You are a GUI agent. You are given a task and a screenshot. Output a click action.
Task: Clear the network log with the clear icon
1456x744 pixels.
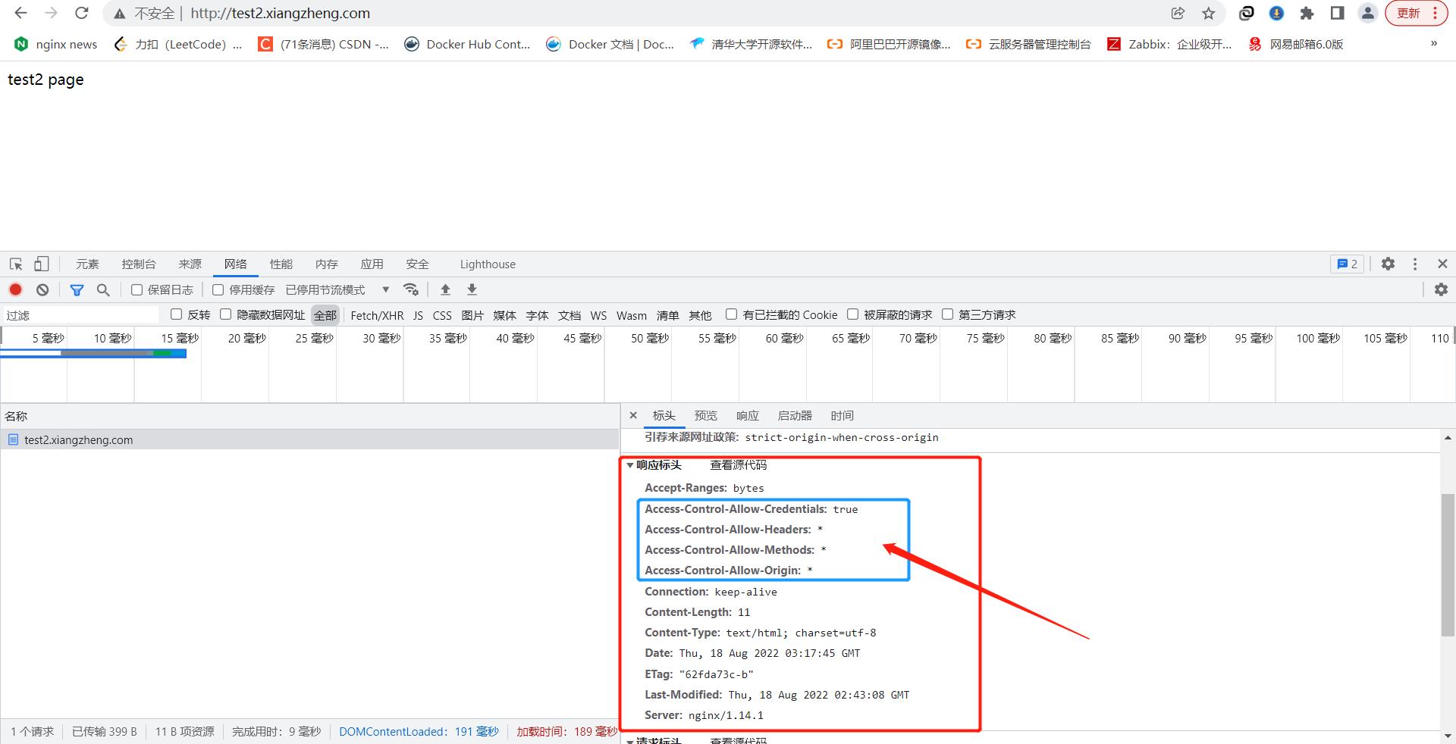coord(42,289)
